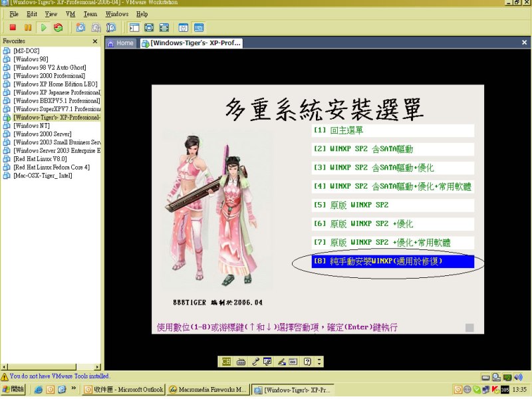Screen dimensions: 532x399
Task: Choose option [7] 原版 WINXP SP2 +優化+常用軟體
Action: pos(392,242)
